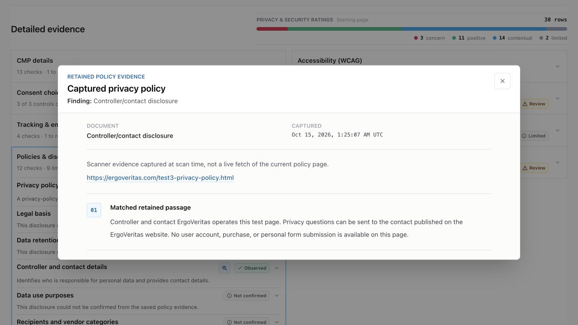The height and width of the screenshot is (325, 578).
Task: Click the 'Data retention' row title
Action: (x=38, y=240)
